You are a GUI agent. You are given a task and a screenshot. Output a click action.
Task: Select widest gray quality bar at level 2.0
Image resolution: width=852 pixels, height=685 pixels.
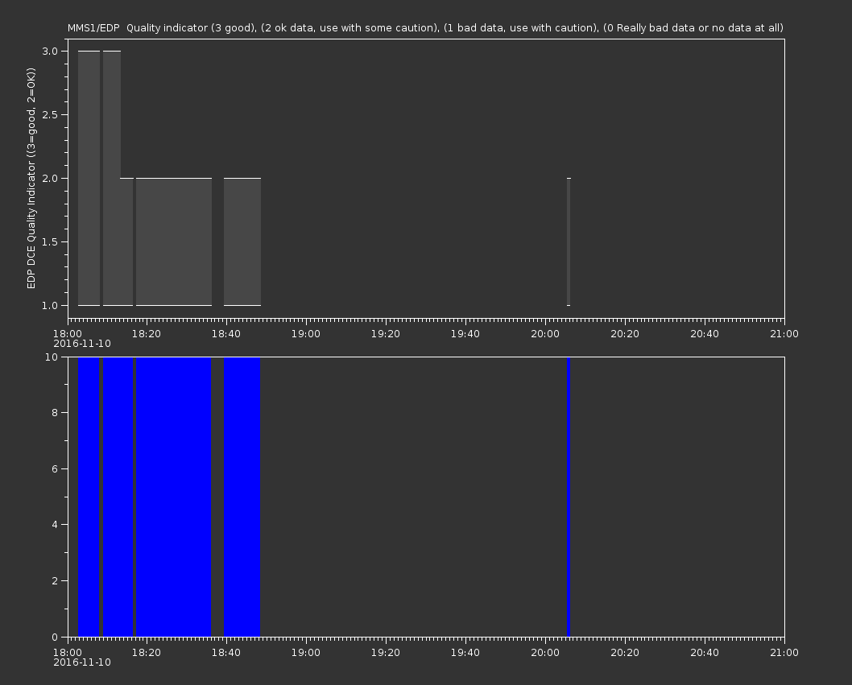[x=174, y=241]
